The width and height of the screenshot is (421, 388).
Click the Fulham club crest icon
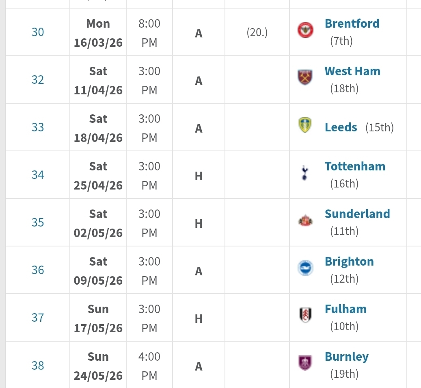coord(305,316)
